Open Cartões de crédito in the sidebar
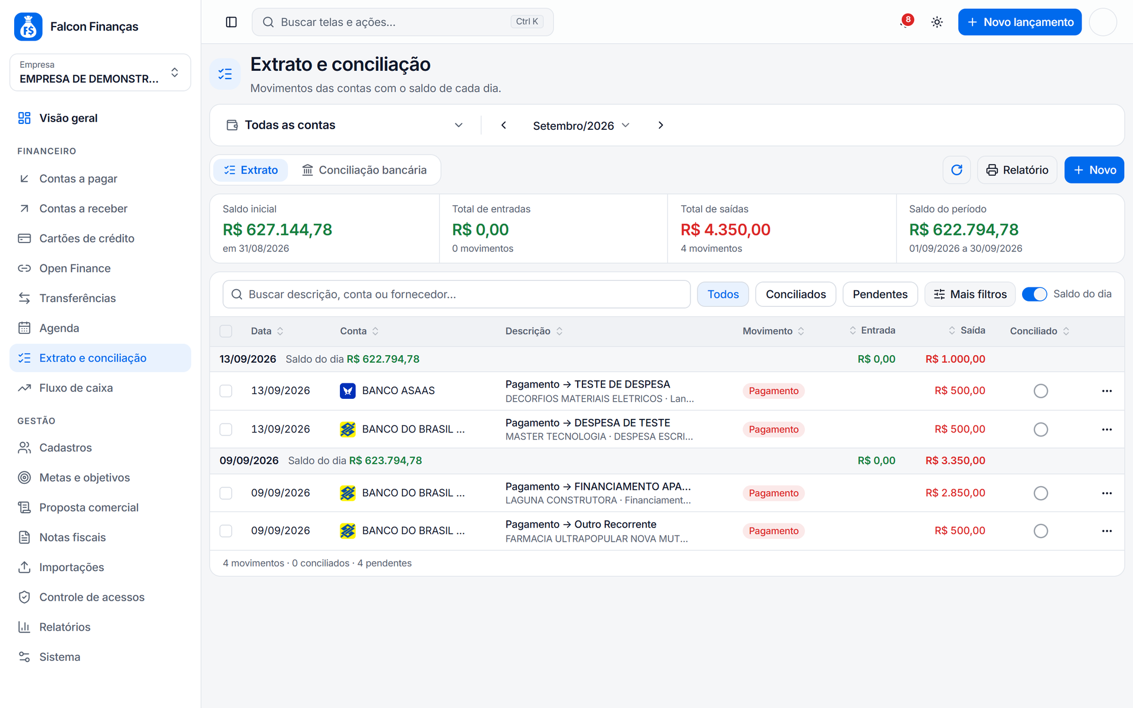Screen dimensions: 1133x708 [100, 238]
